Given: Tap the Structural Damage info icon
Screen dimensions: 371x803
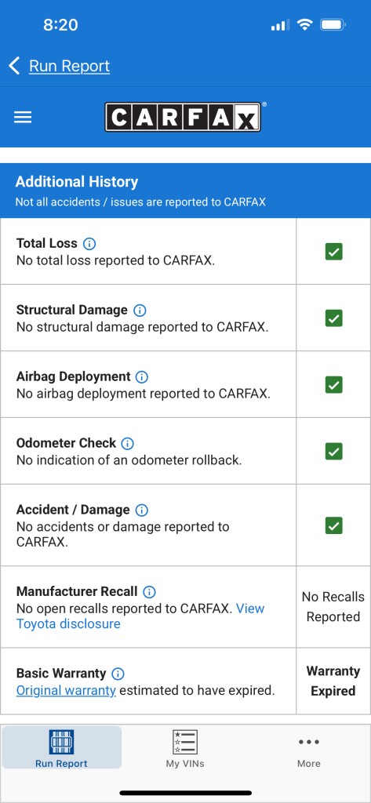Looking at the screenshot, I should point(140,310).
